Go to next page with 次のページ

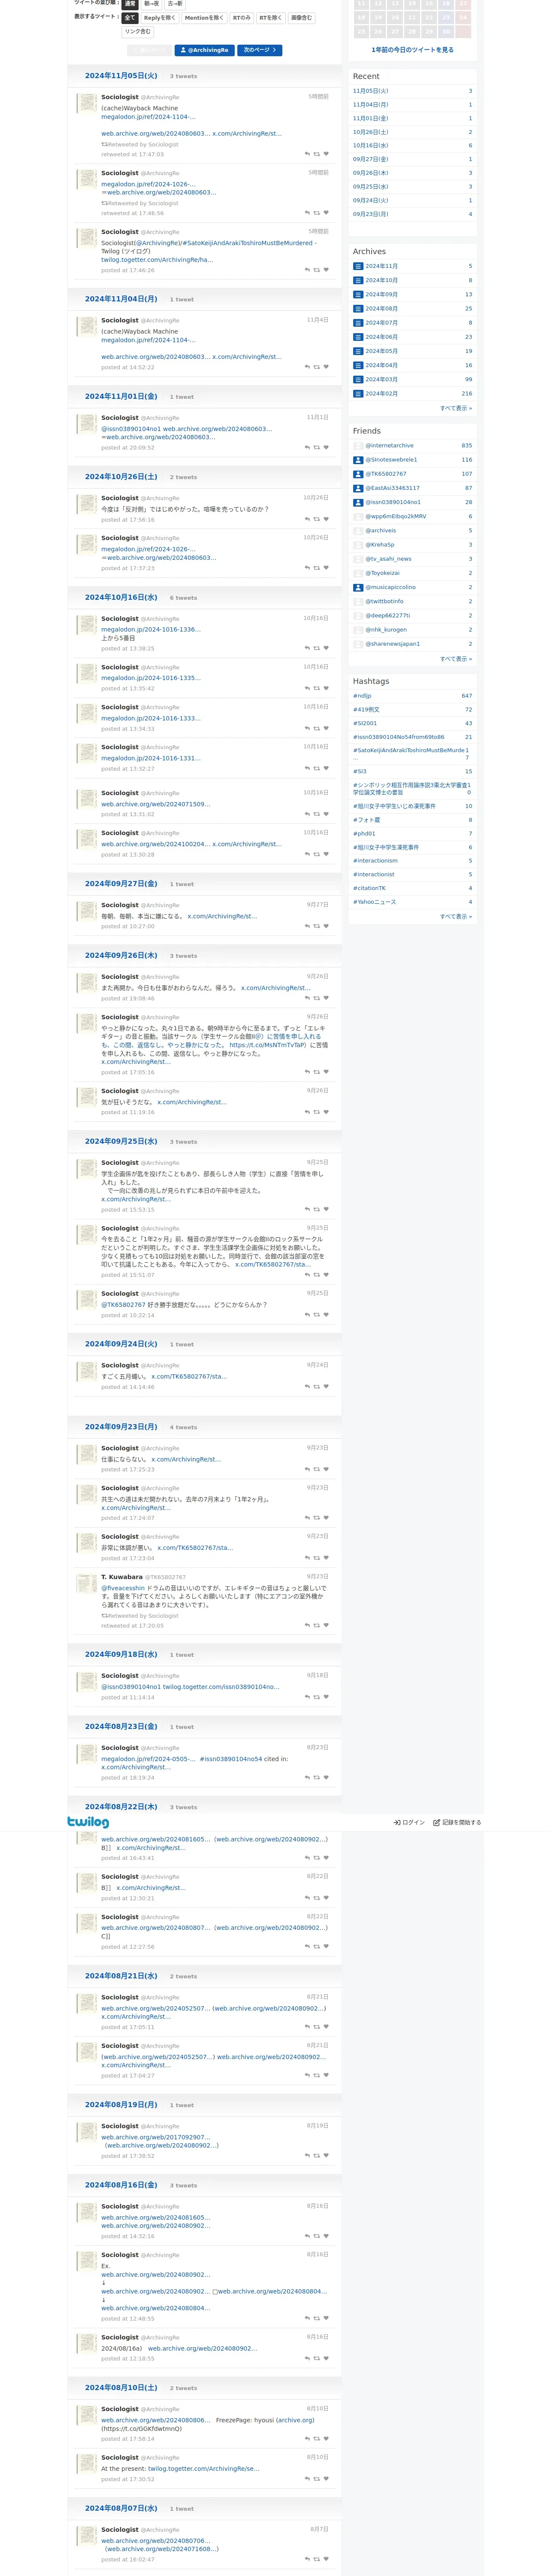coord(259,50)
